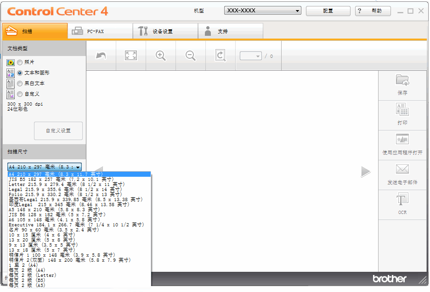Image resolution: width=430 pixels, height=292 pixels.
Task: Pick JIS B6 128 x 182 毫米 option
Action: [79, 215]
